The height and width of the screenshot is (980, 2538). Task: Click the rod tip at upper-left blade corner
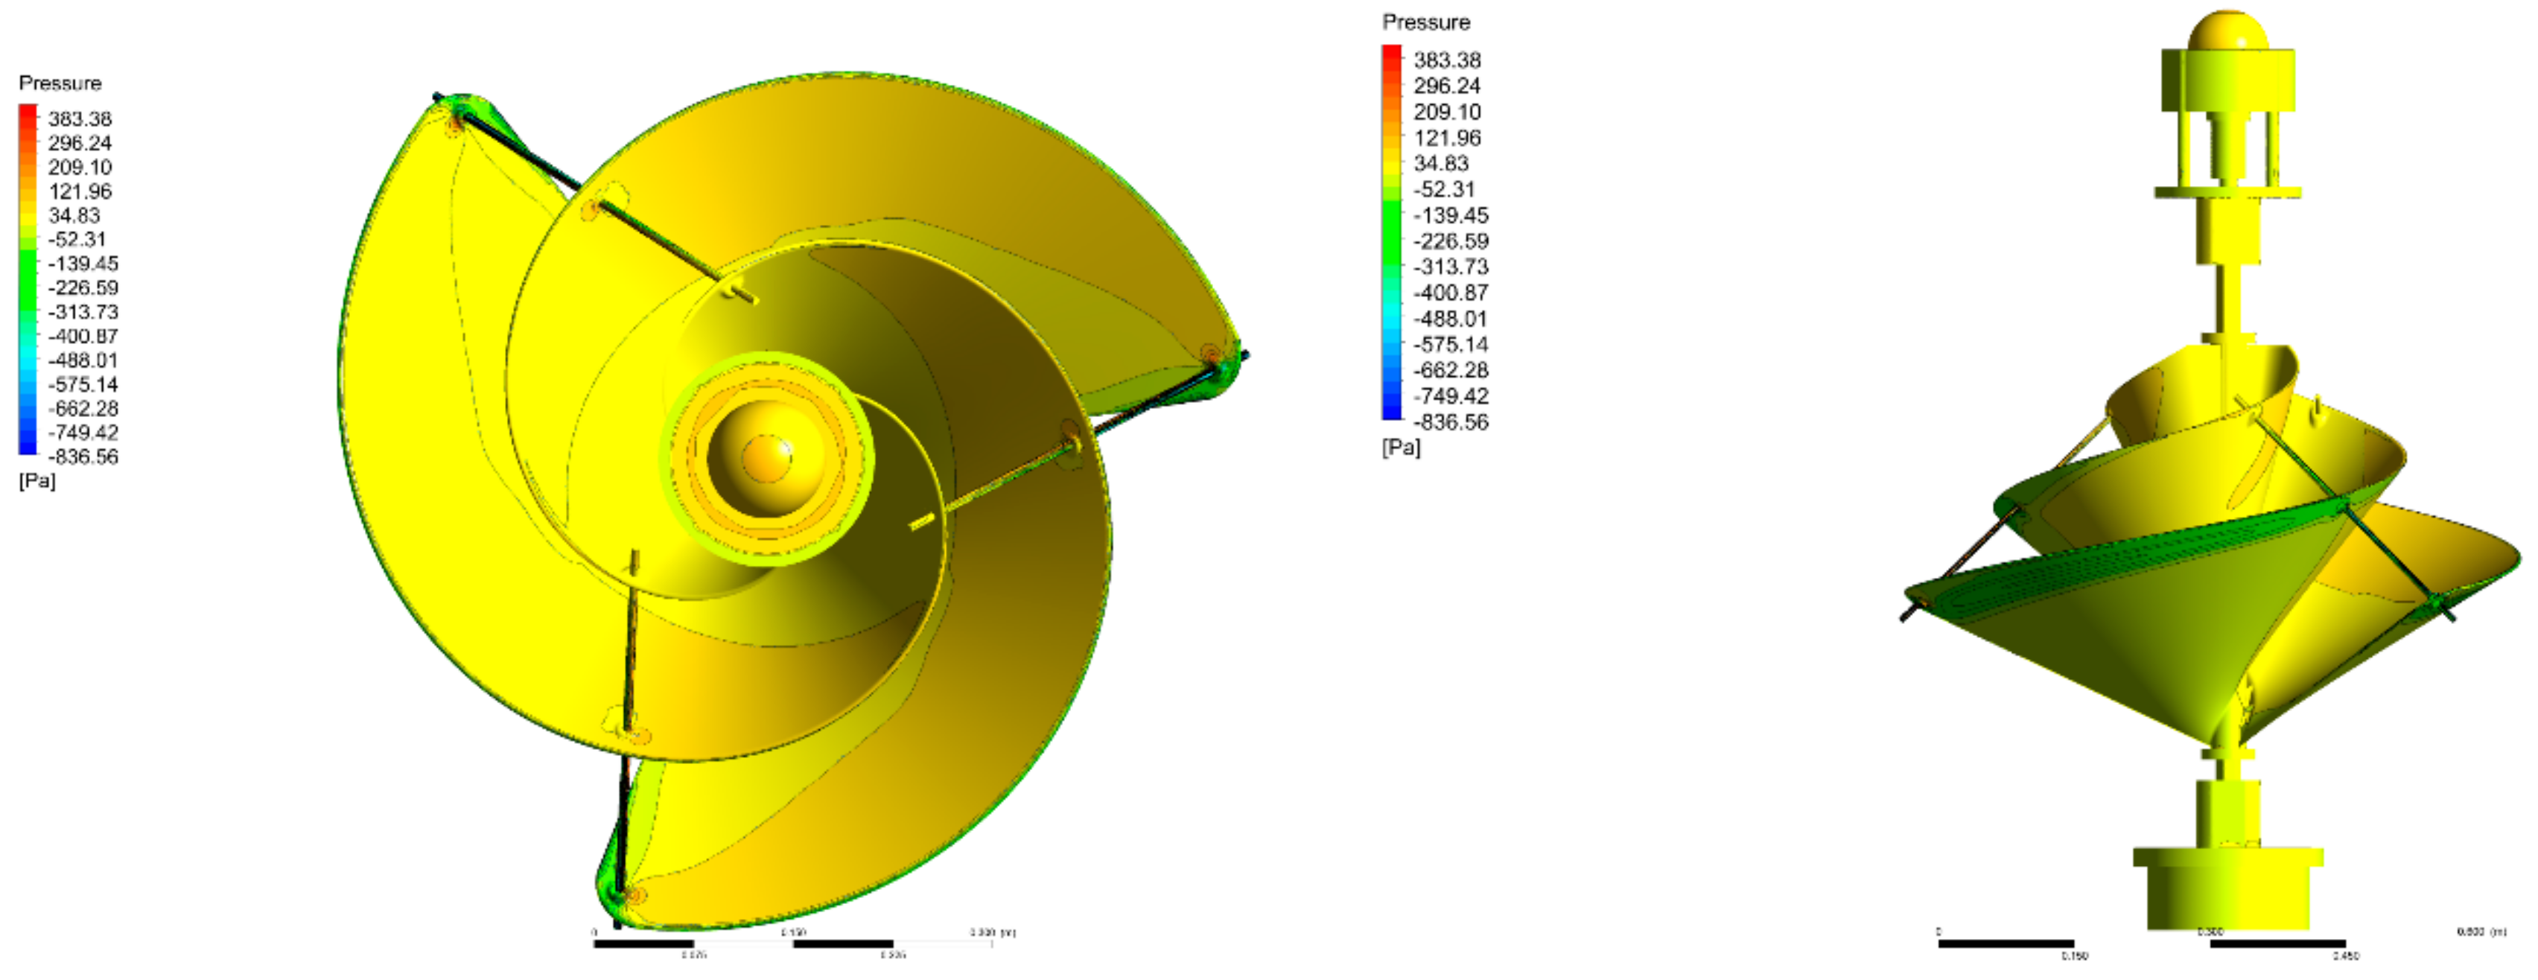(x=439, y=98)
